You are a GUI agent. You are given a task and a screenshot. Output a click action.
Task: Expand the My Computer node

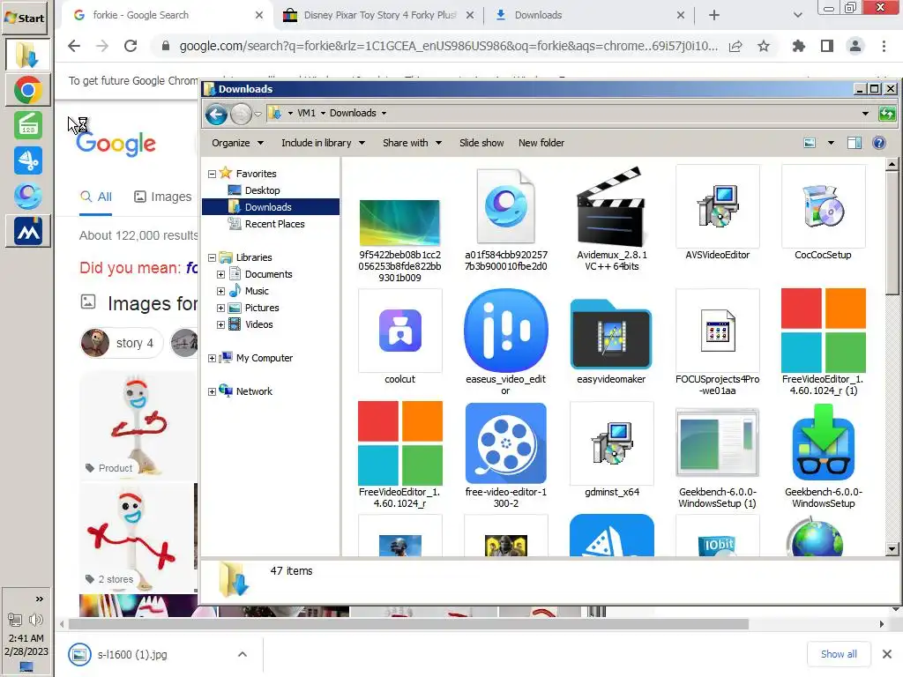(x=212, y=358)
